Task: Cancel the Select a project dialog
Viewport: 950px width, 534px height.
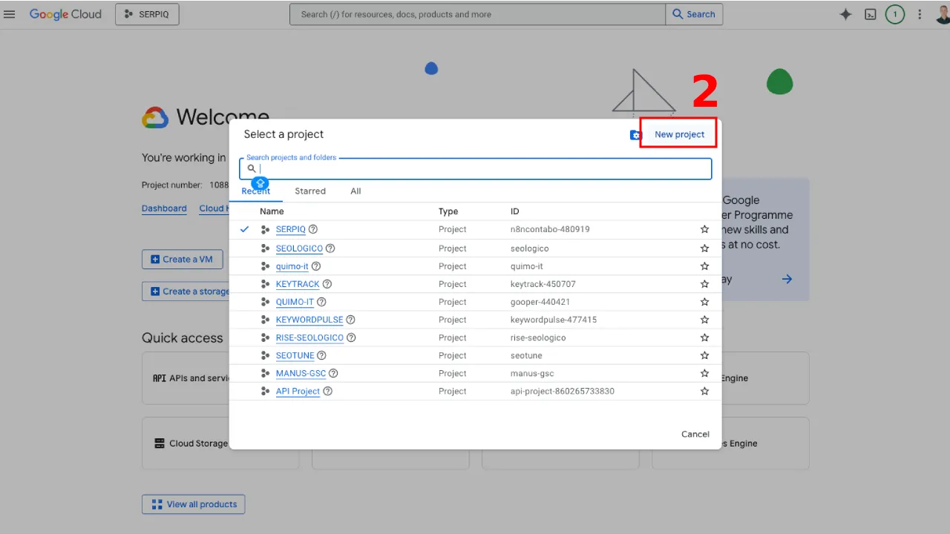Action: (695, 434)
